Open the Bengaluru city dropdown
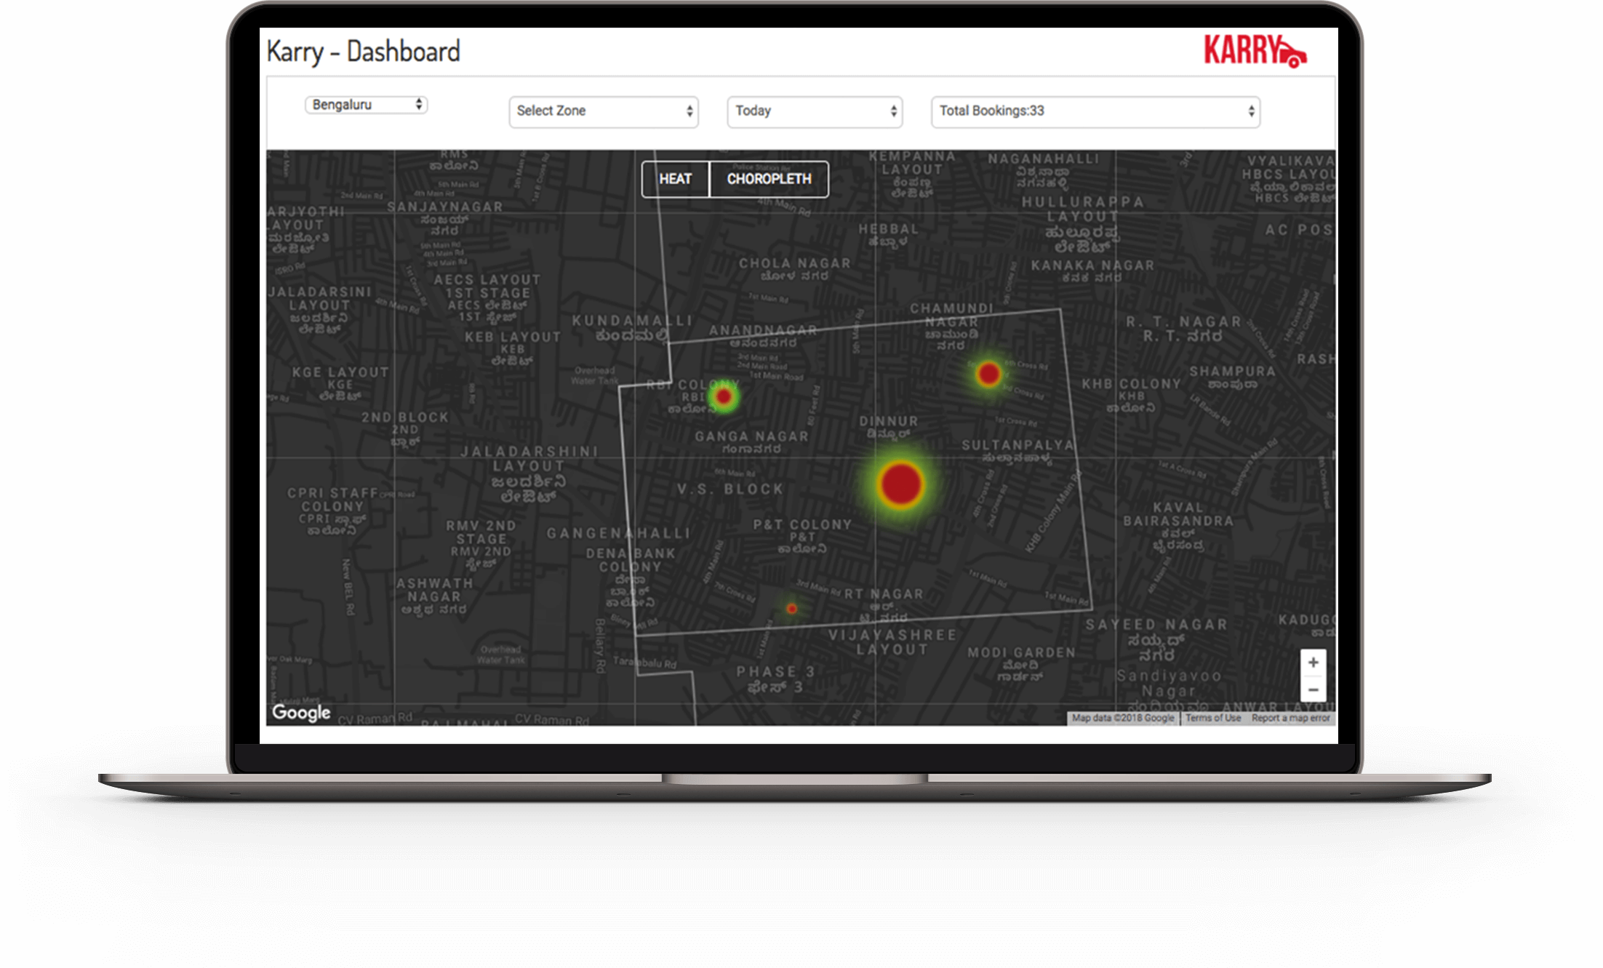The height and width of the screenshot is (968, 1603). pyautogui.click(x=366, y=105)
